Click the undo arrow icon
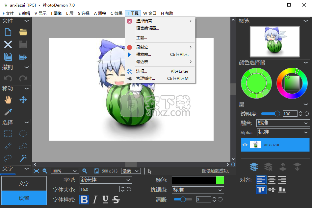 pos(8,78)
